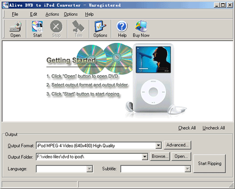
Task: Click the Check All link
Action: (187, 128)
